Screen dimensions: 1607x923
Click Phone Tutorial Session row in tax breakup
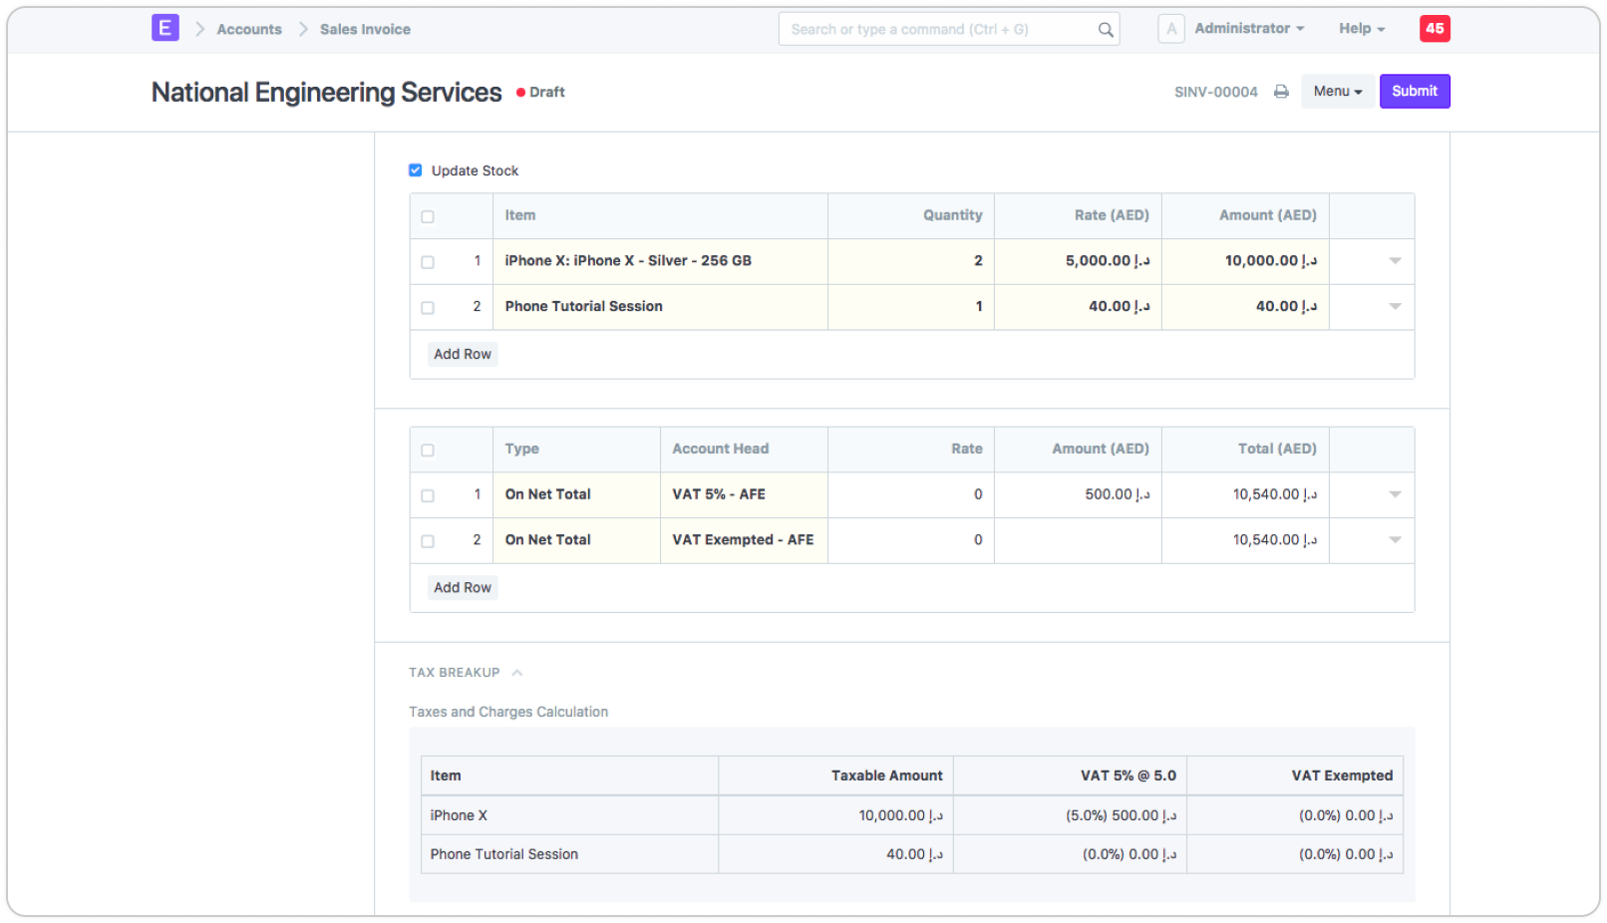tap(911, 854)
